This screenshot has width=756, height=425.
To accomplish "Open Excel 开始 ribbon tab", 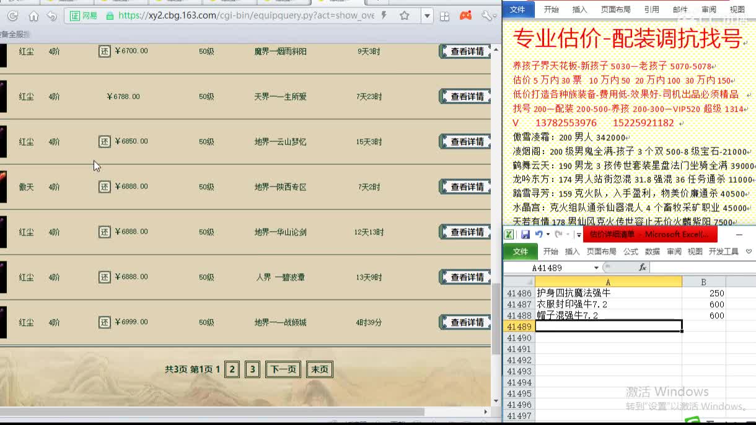I will click(x=551, y=252).
